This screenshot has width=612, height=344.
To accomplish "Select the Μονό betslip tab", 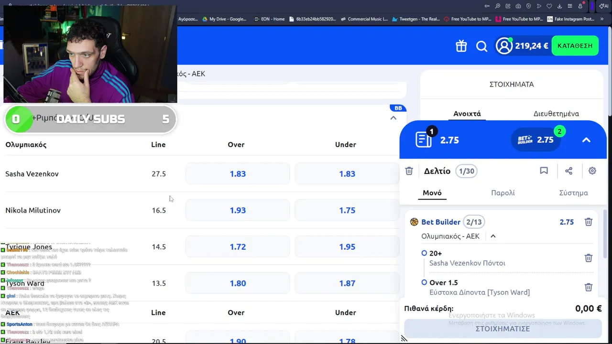I will point(432,193).
